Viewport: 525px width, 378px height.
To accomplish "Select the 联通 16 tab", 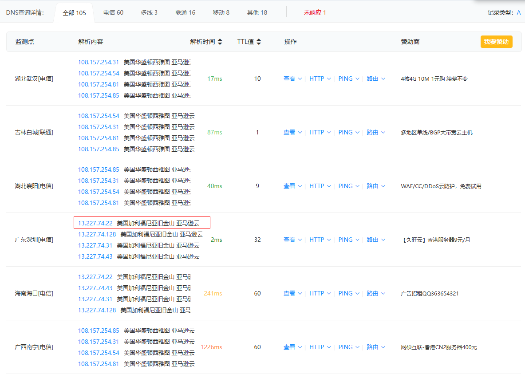I will (185, 12).
